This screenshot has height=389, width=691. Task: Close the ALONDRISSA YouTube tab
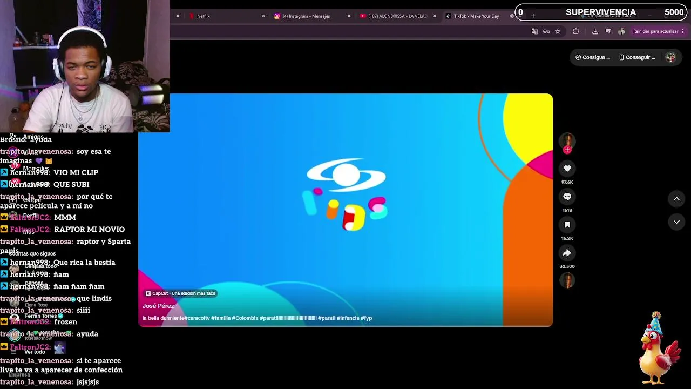point(435,16)
